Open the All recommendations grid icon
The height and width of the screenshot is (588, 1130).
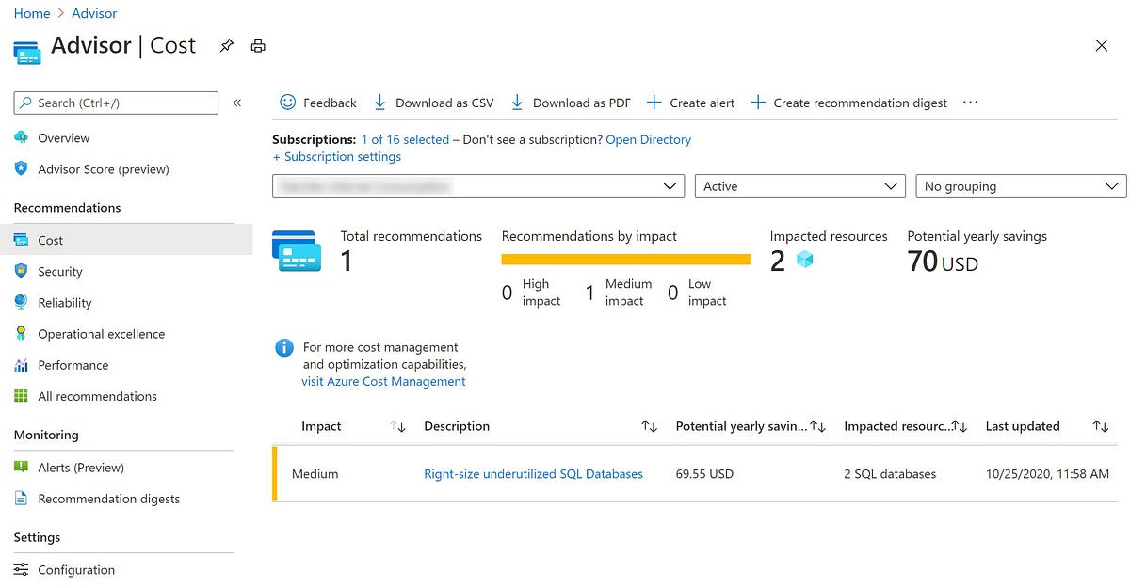click(20, 396)
